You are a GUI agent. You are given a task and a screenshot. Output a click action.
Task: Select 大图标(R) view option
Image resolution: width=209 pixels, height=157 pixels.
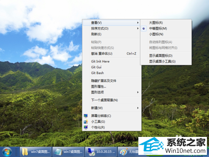coord(166,23)
